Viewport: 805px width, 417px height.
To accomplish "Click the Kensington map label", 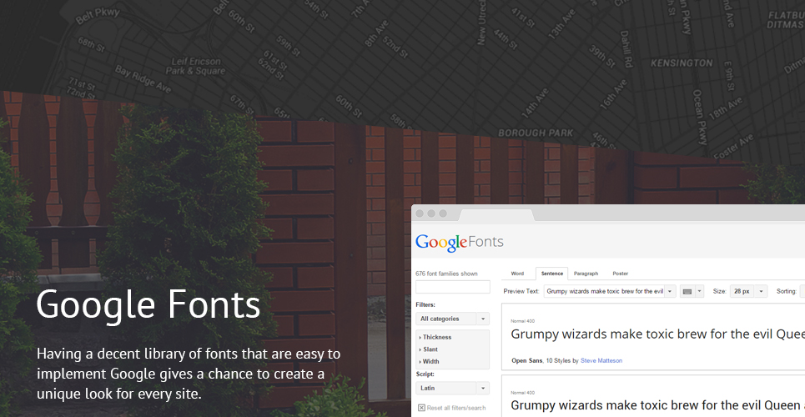I will (682, 63).
